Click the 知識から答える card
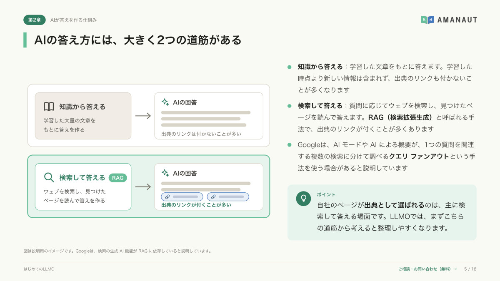 [x=83, y=116]
